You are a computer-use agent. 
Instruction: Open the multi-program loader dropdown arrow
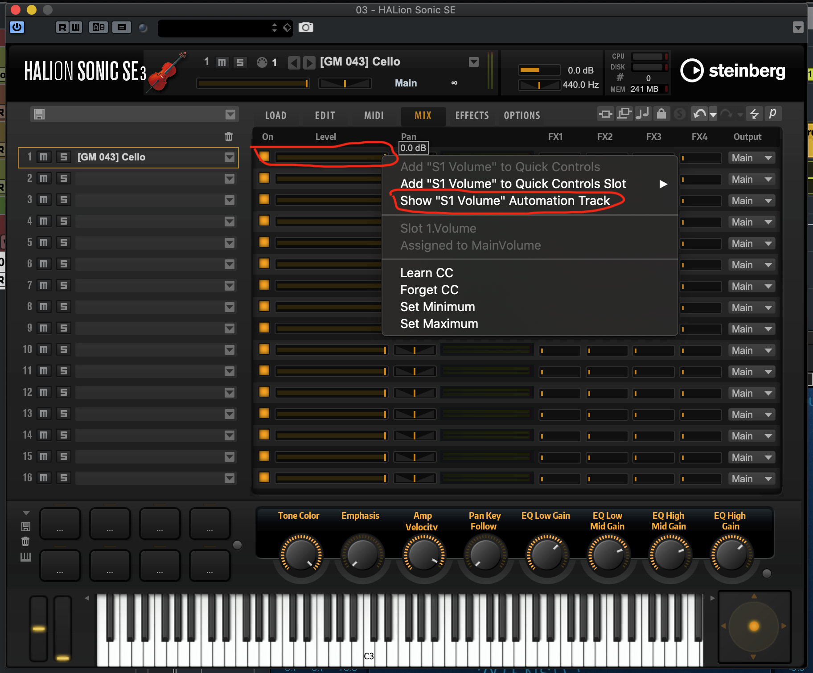tap(230, 115)
